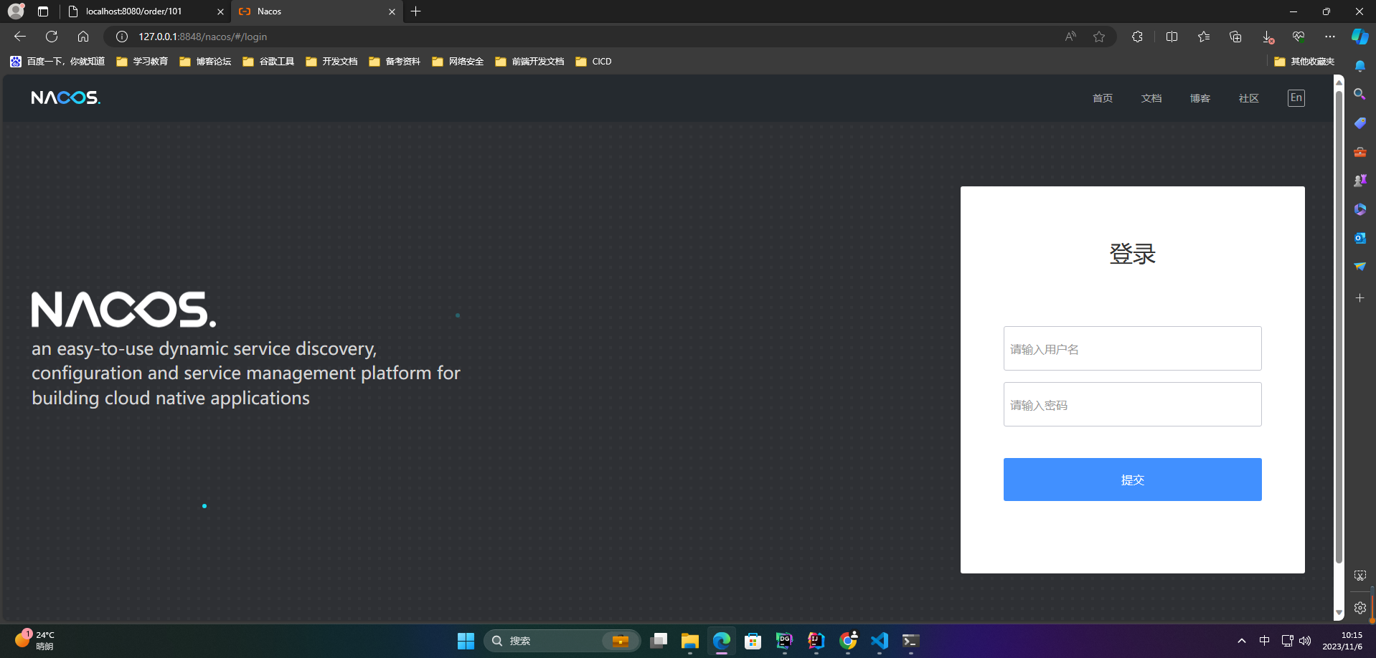
Task: Open the 其他收藏夹 folder
Action: pyautogui.click(x=1304, y=62)
